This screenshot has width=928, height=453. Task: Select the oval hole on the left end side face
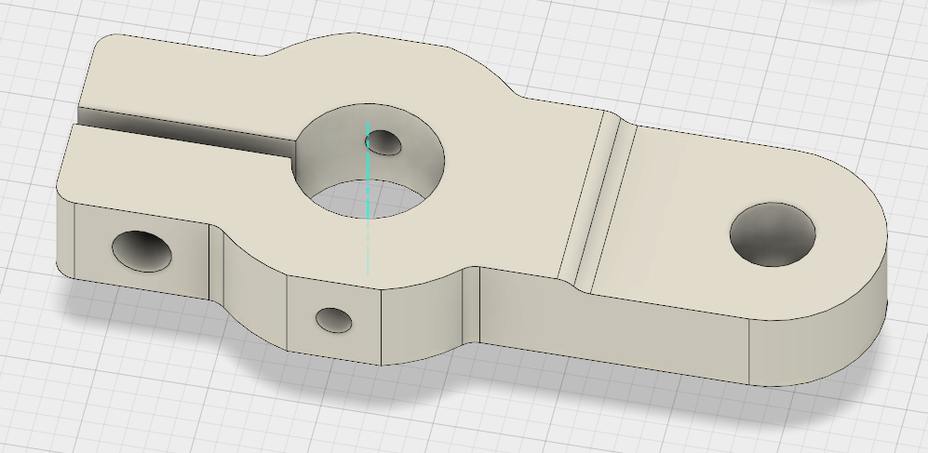tap(142, 251)
